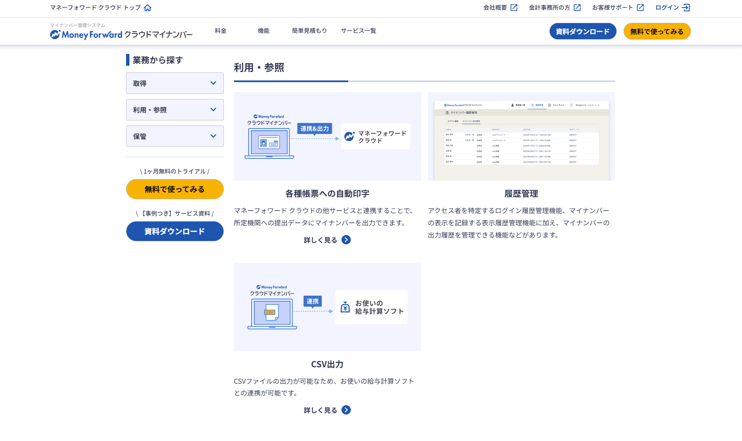Click sidebar yellow 無料で使ってみる button

(175, 189)
